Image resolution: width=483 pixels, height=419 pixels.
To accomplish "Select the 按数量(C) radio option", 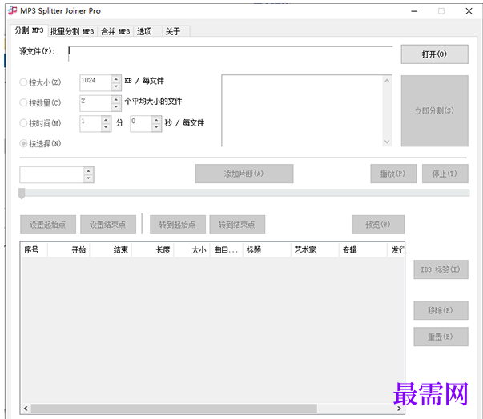I will pyautogui.click(x=40, y=102).
